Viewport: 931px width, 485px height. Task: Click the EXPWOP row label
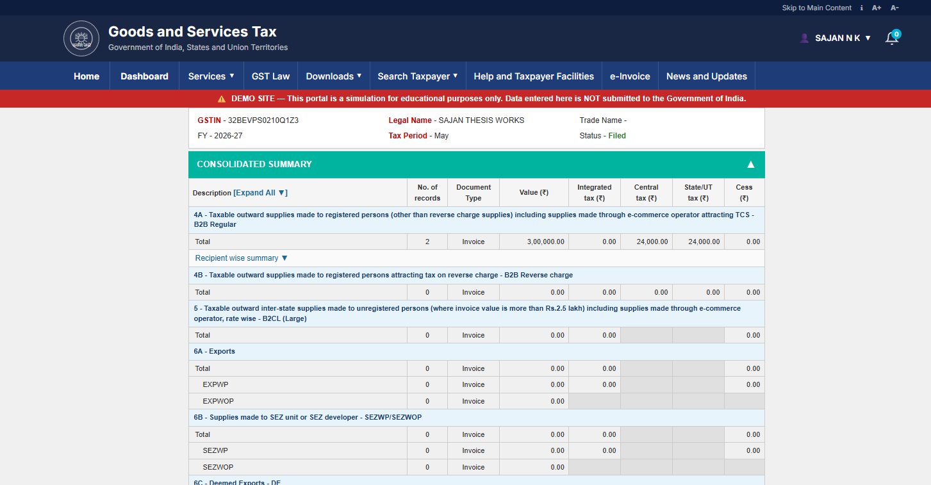tap(218, 402)
